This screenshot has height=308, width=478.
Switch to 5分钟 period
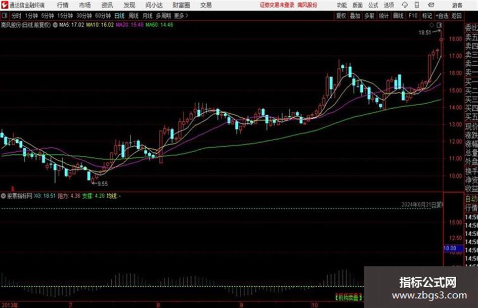tap(47, 16)
